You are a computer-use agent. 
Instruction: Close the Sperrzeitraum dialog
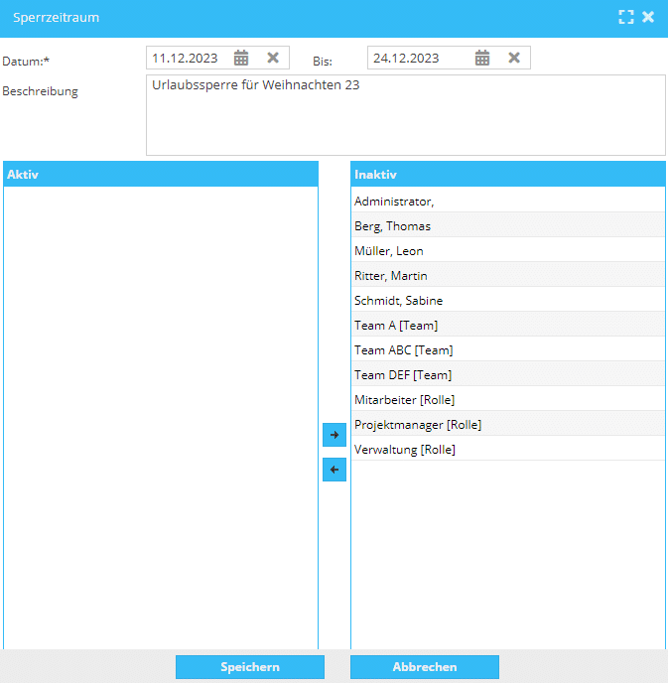pos(648,17)
